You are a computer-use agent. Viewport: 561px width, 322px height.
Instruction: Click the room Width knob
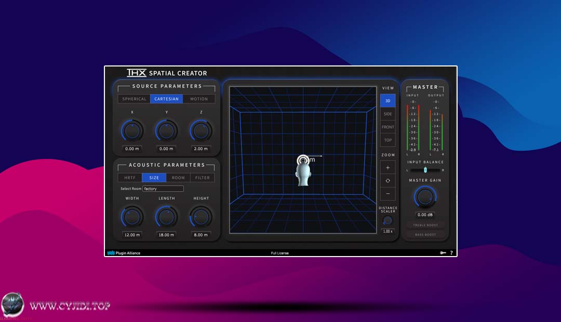click(132, 217)
